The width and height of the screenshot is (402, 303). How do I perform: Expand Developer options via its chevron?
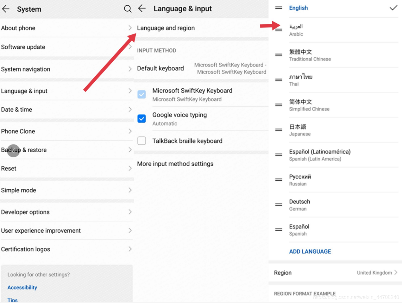130,212
